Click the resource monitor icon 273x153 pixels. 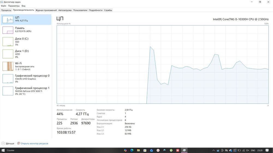click(x=19, y=143)
